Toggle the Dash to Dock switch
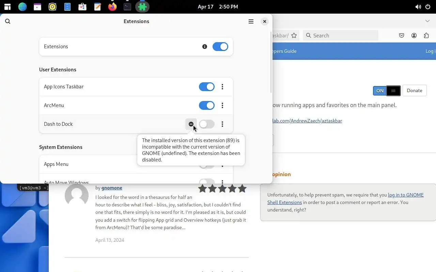Viewport: 436px width, 272px height. coord(207,124)
